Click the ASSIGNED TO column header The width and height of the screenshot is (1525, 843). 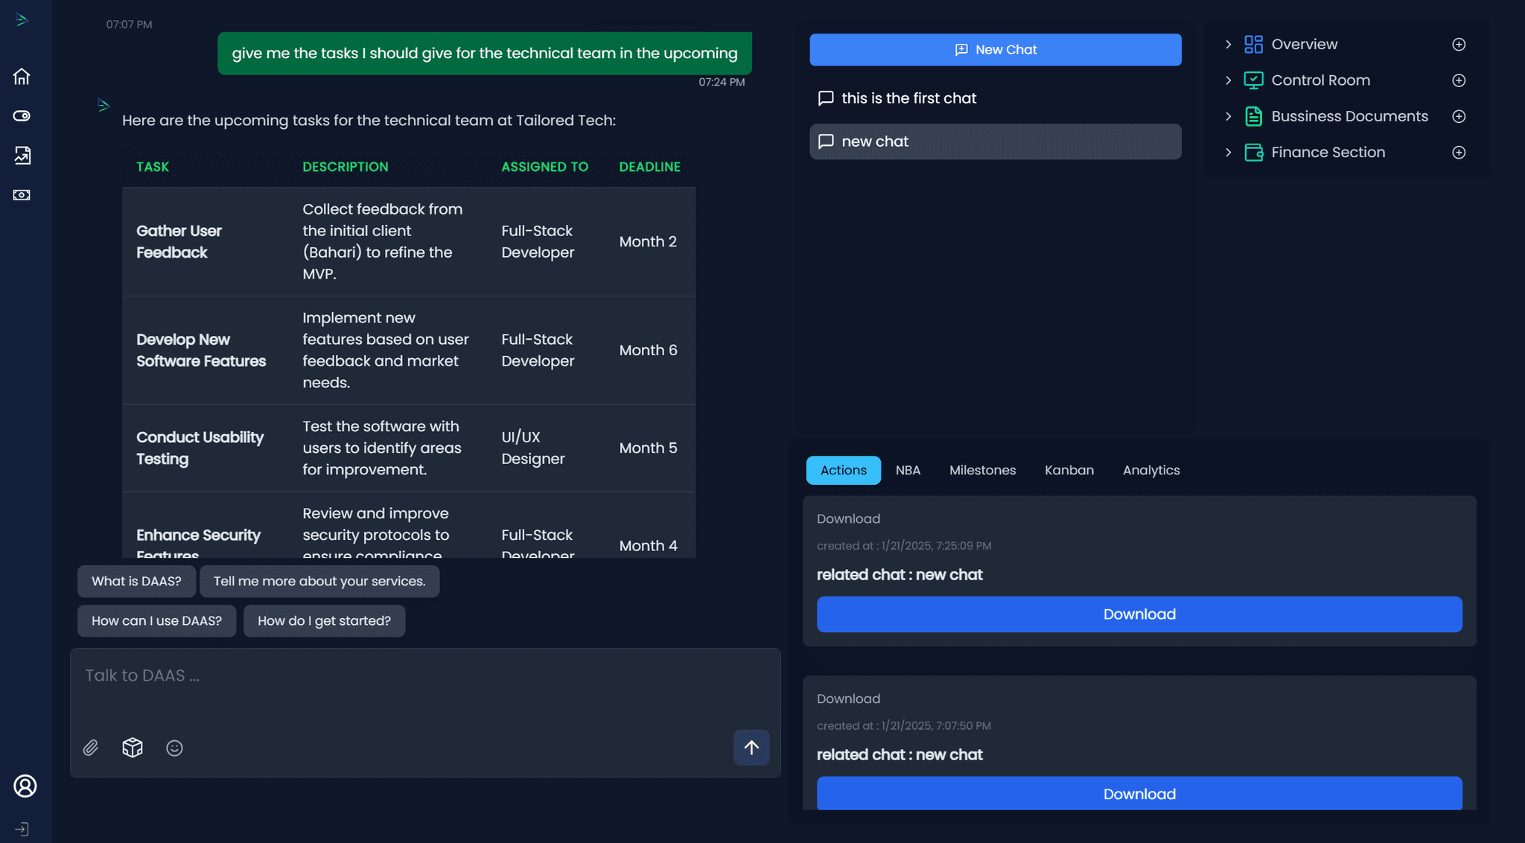(544, 167)
